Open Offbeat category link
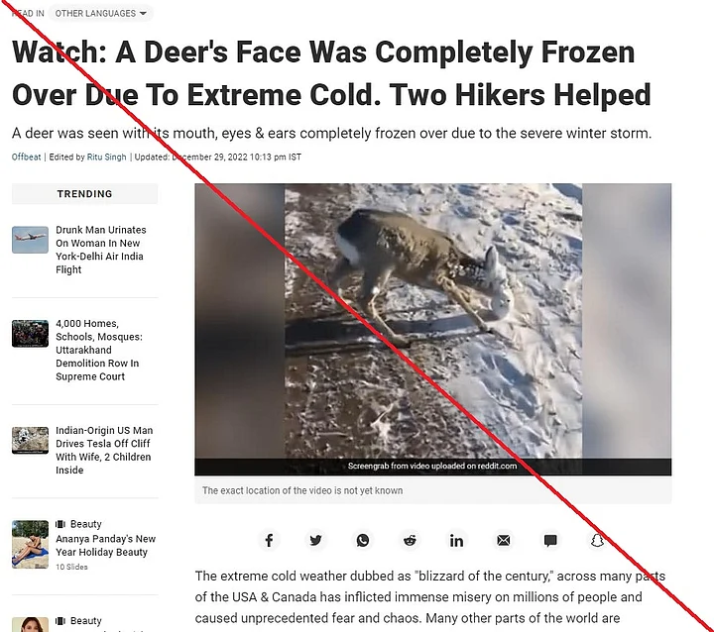714x632 pixels. tap(26, 157)
